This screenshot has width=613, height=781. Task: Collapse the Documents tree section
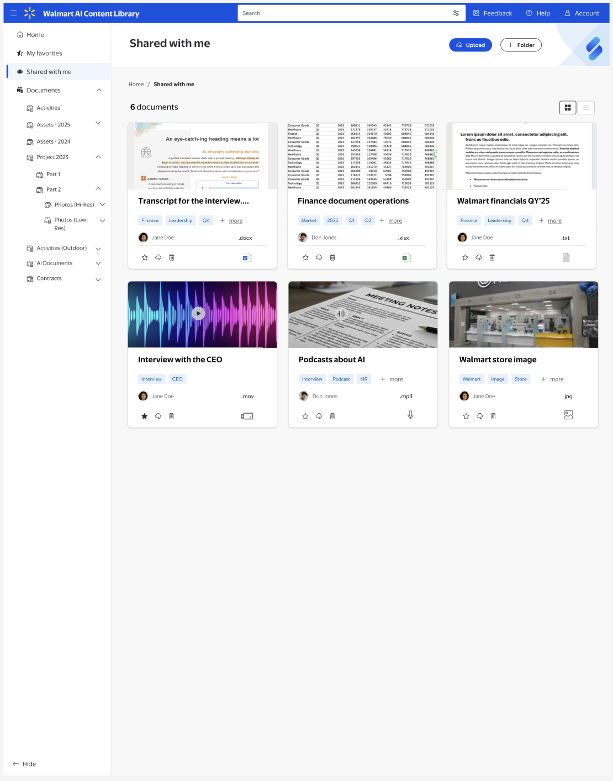(99, 91)
